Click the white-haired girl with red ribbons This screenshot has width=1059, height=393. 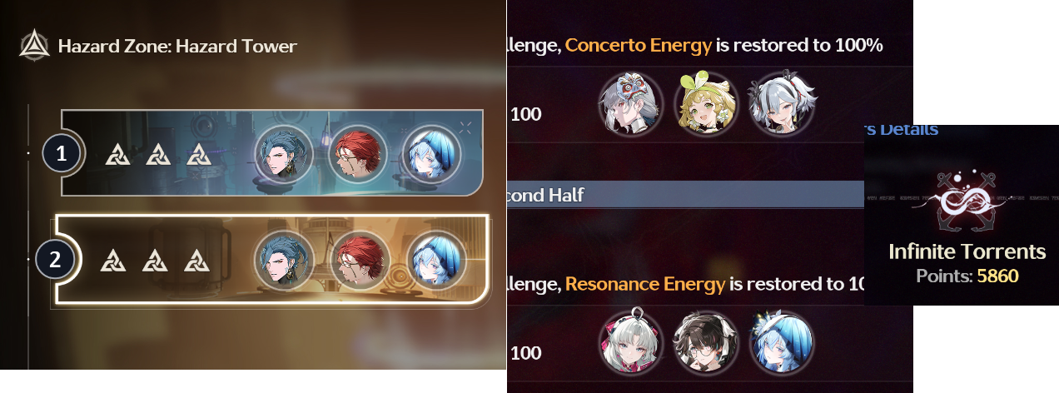pyautogui.click(x=630, y=342)
